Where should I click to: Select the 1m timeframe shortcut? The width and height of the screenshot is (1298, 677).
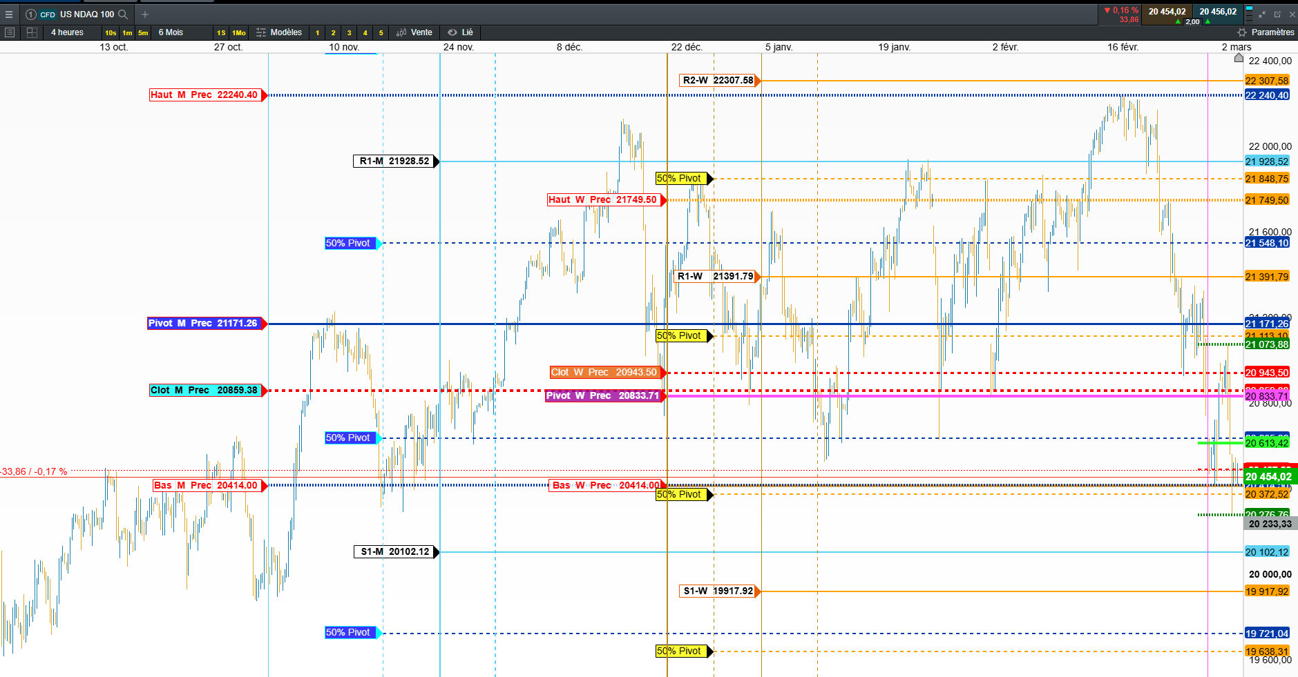pyautogui.click(x=127, y=32)
